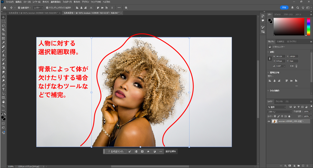Screen dimensions: 313x168
Task: Open the new text layer filter in Layers panel
Action: point(299,107)
